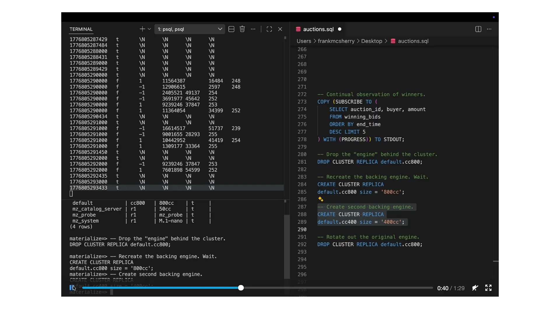Click the '-- Recreate the backing engine. Wait.' comment

tap(373, 177)
